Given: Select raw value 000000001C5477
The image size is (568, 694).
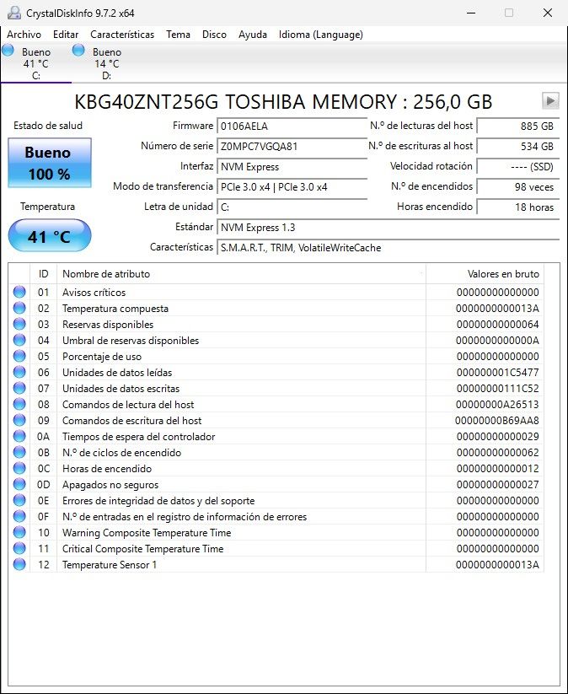Looking at the screenshot, I should (498, 372).
